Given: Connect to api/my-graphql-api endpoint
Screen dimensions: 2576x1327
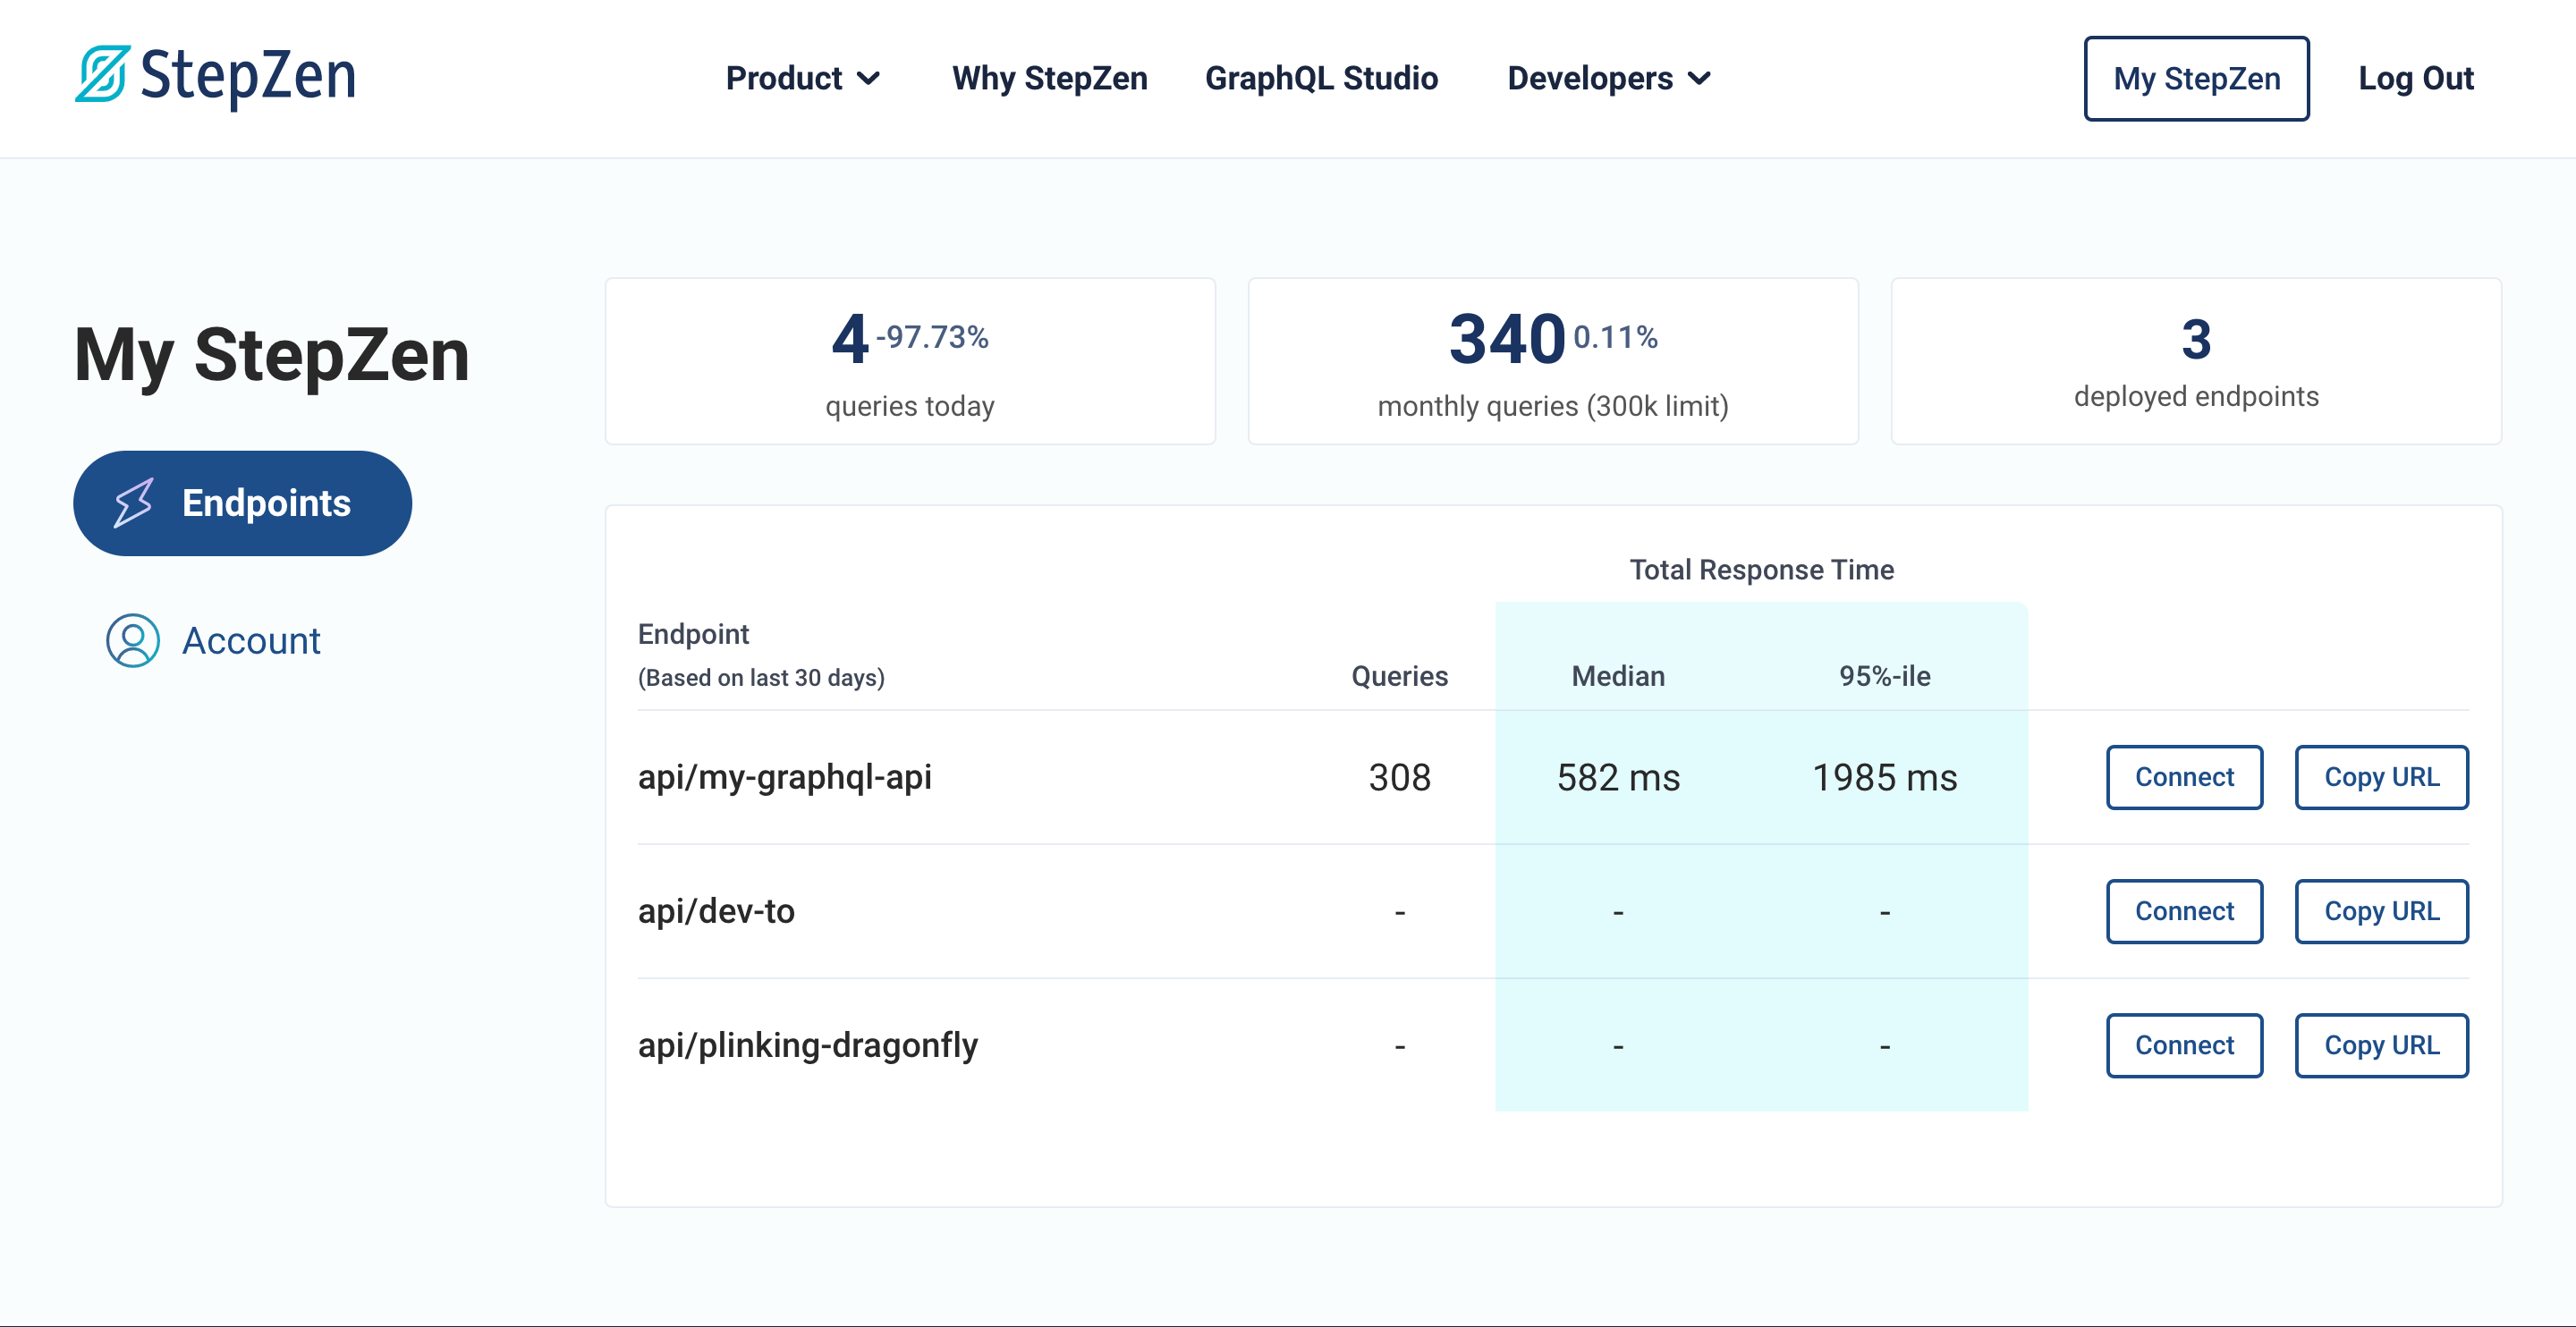Looking at the screenshot, I should [x=2184, y=777].
